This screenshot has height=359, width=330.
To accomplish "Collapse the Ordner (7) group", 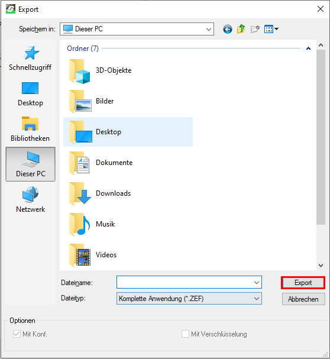I will pyautogui.click(x=308, y=48).
